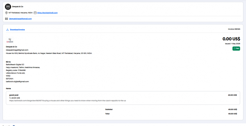This screenshot has height=126, width=246.
Task: Click the guest post item title
Action: click(14, 95)
